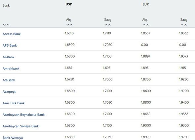Open Azərbaycan Sənaye Bankı link
Viewport: 195px width, 140px height.
coord(21,126)
